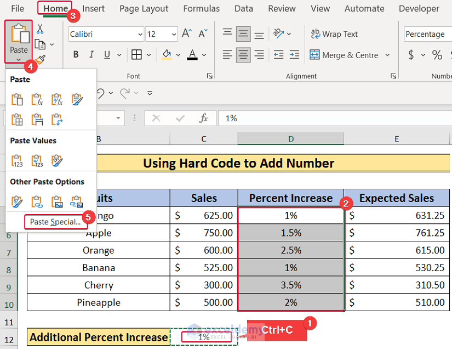Click the Cut scissors icon
Viewport: 452px width, 349px height.
click(40, 29)
